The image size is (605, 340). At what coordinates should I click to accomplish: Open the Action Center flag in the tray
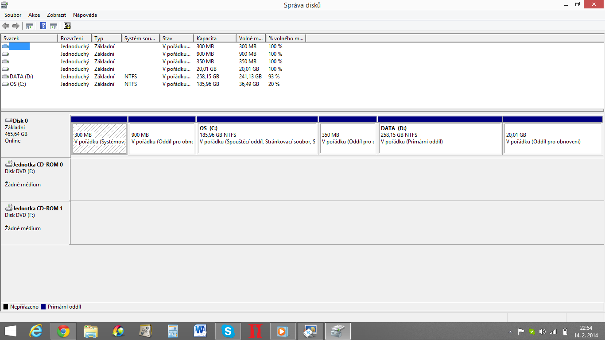[x=521, y=331]
